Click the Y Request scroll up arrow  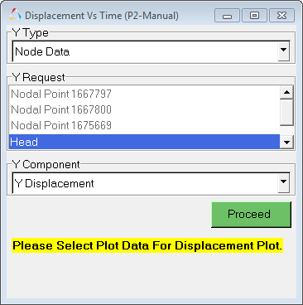point(286,92)
